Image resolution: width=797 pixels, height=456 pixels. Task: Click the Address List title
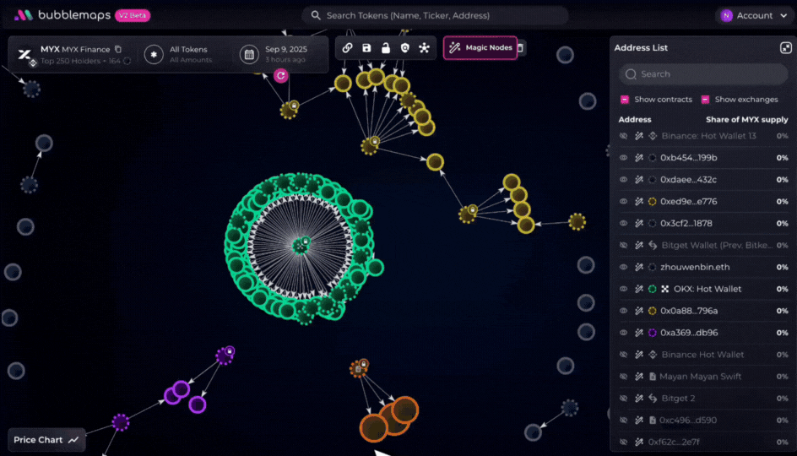[641, 48]
